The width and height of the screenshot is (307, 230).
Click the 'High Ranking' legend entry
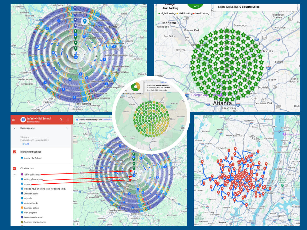click(167, 13)
